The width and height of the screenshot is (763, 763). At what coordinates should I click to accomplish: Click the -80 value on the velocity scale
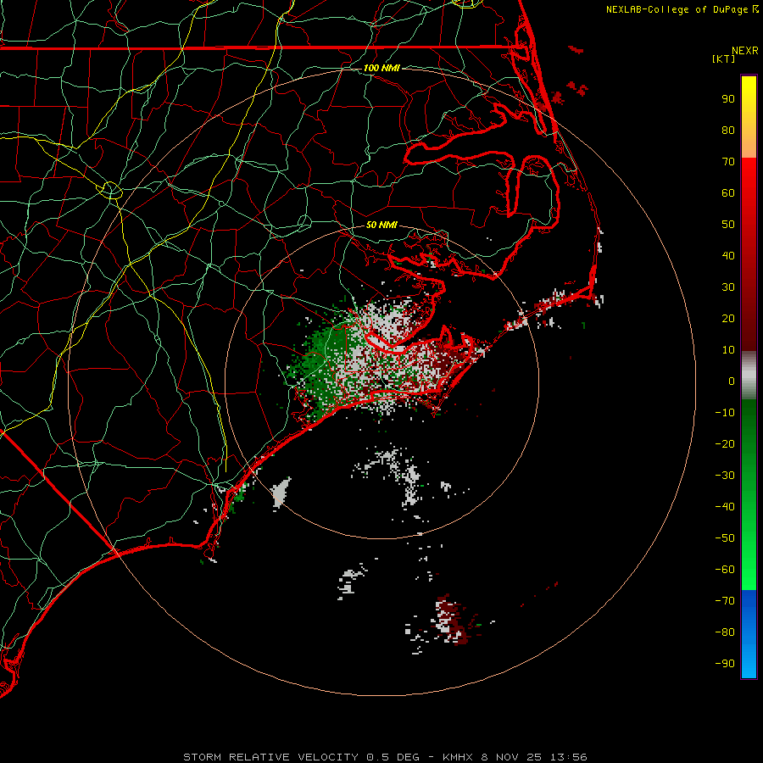point(725,632)
